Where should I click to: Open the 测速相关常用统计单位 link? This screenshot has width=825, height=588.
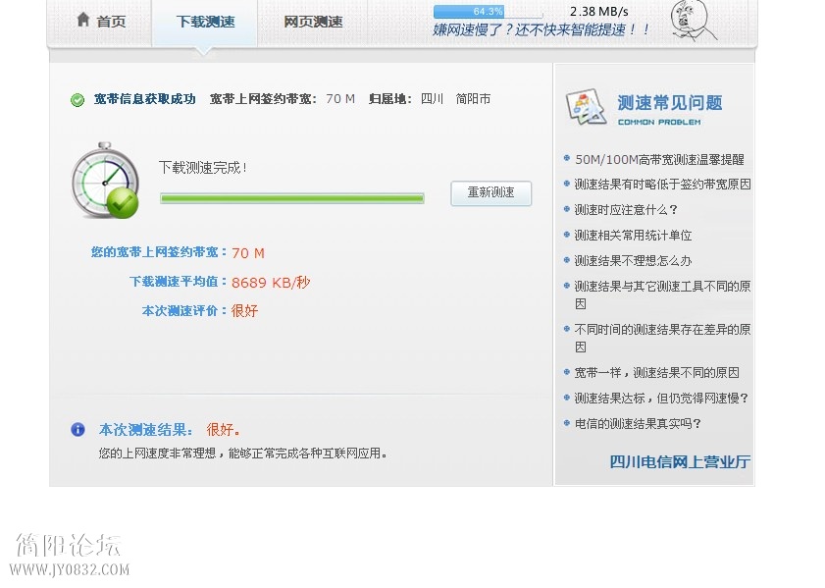click(x=633, y=235)
